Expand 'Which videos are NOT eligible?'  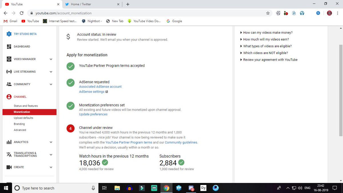(x=264, y=53)
